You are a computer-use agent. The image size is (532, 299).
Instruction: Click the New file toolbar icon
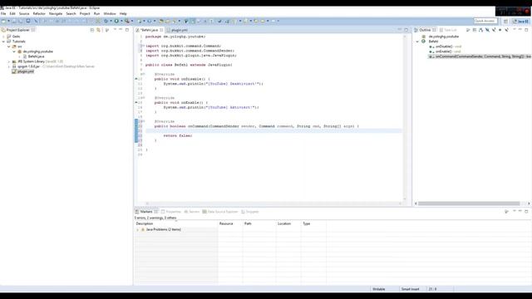[3, 21]
